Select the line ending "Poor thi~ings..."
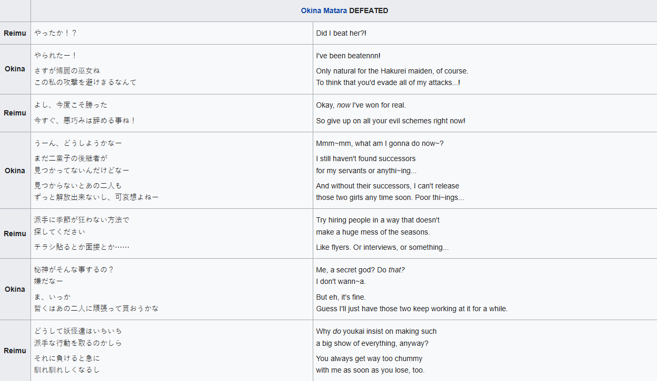The height and width of the screenshot is (381, 657). click(389, 198)
